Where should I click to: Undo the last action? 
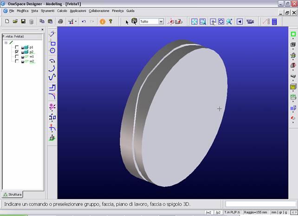tap(84, 21)
